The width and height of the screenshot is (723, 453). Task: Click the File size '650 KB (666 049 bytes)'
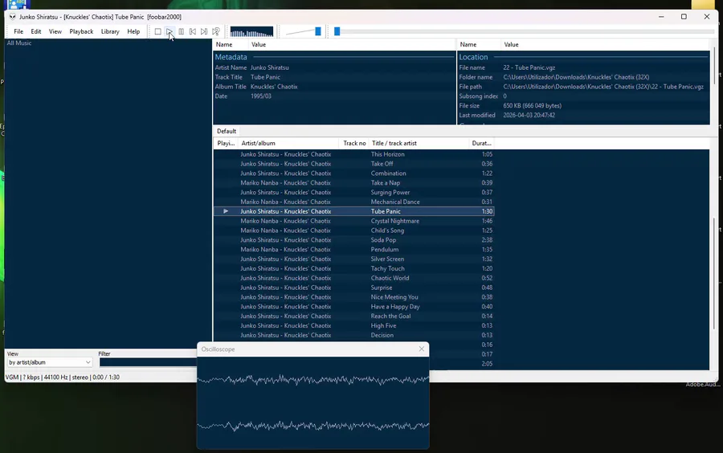coord(532,105)
